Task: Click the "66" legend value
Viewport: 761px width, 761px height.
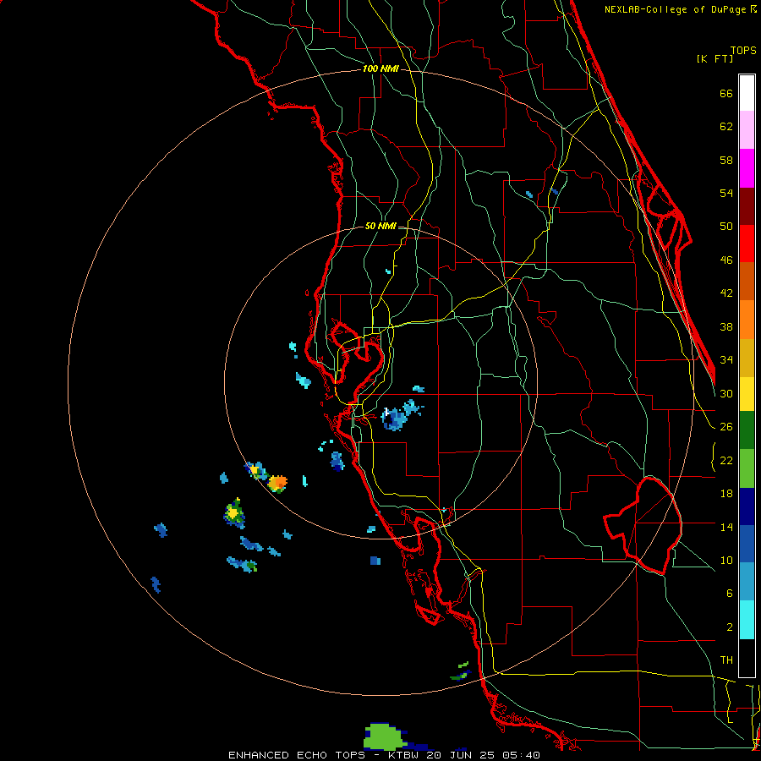Action: [726, 94]
